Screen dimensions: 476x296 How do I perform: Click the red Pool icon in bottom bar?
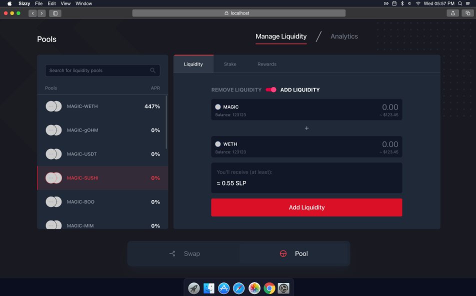[x=283, y=253]
